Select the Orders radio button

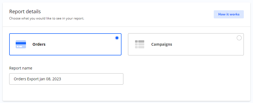pyautogui.click(x=117, y=38)
